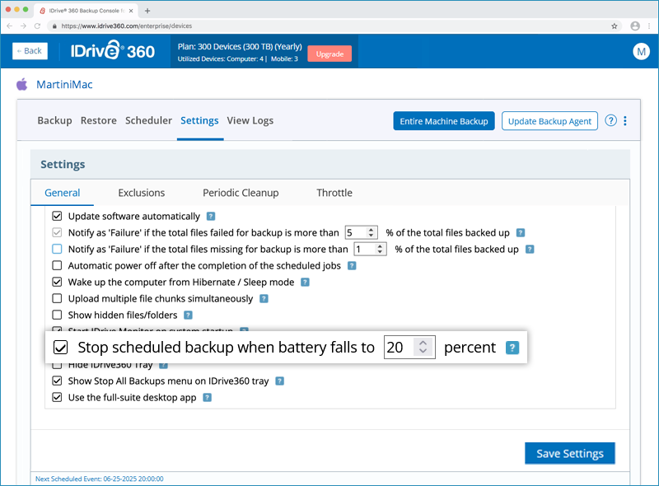Screen dimensions: 659x486
Task: Go back with browser back arrow
Action: click(x=10, y=26)
